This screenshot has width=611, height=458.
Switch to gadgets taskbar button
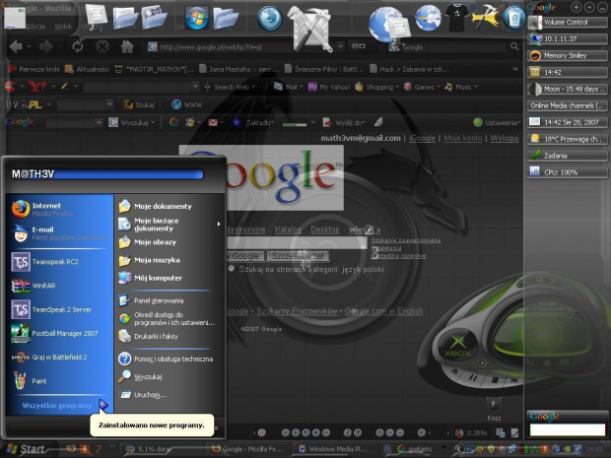point(414,449)
